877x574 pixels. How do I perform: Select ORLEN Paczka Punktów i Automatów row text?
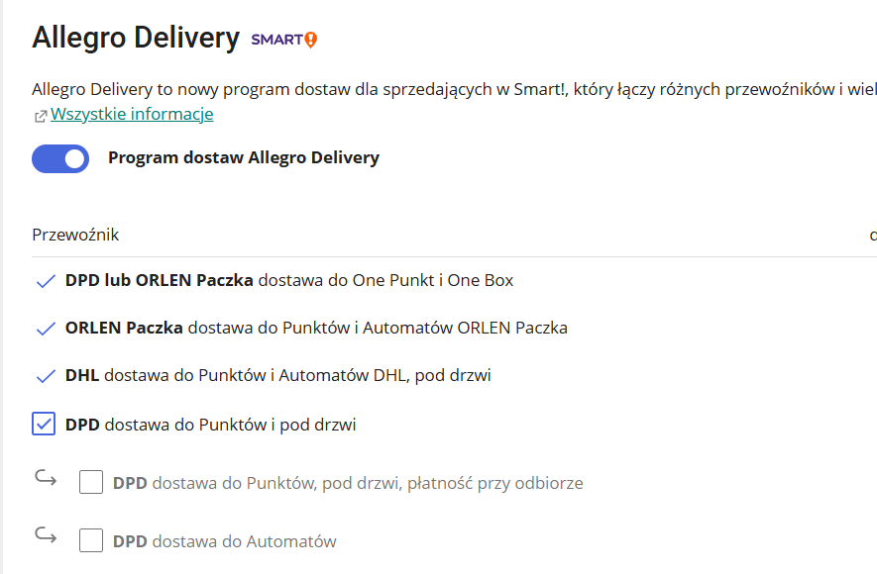click(316, 328)
